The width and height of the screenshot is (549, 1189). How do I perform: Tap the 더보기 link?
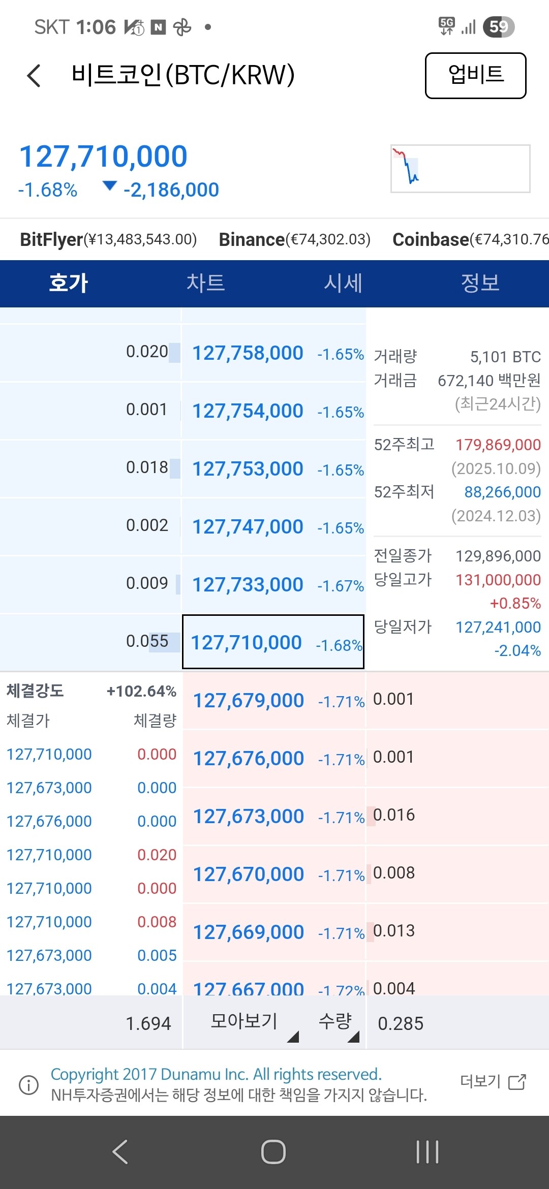tap(480, 1081)
